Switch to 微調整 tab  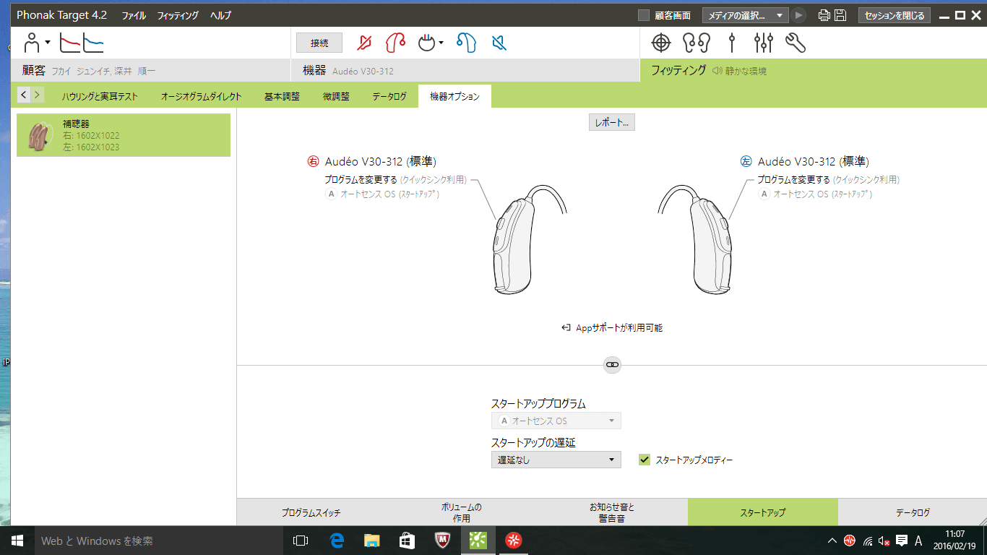click(x=336, y=96)
